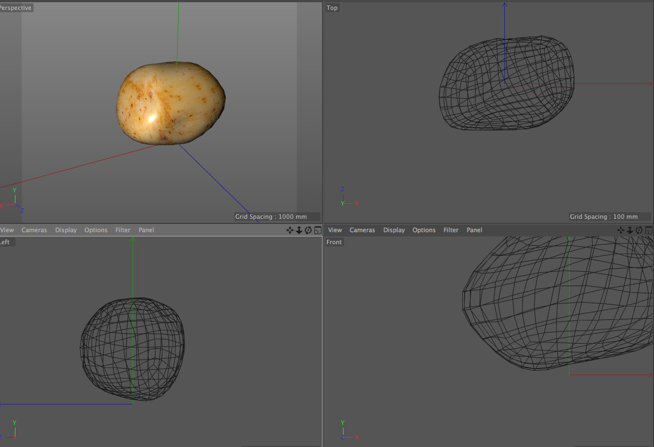This screenshot has width=654, height=447.
Task: Click the rotate camera icon above Left viewport
Action: pos(308,230)
